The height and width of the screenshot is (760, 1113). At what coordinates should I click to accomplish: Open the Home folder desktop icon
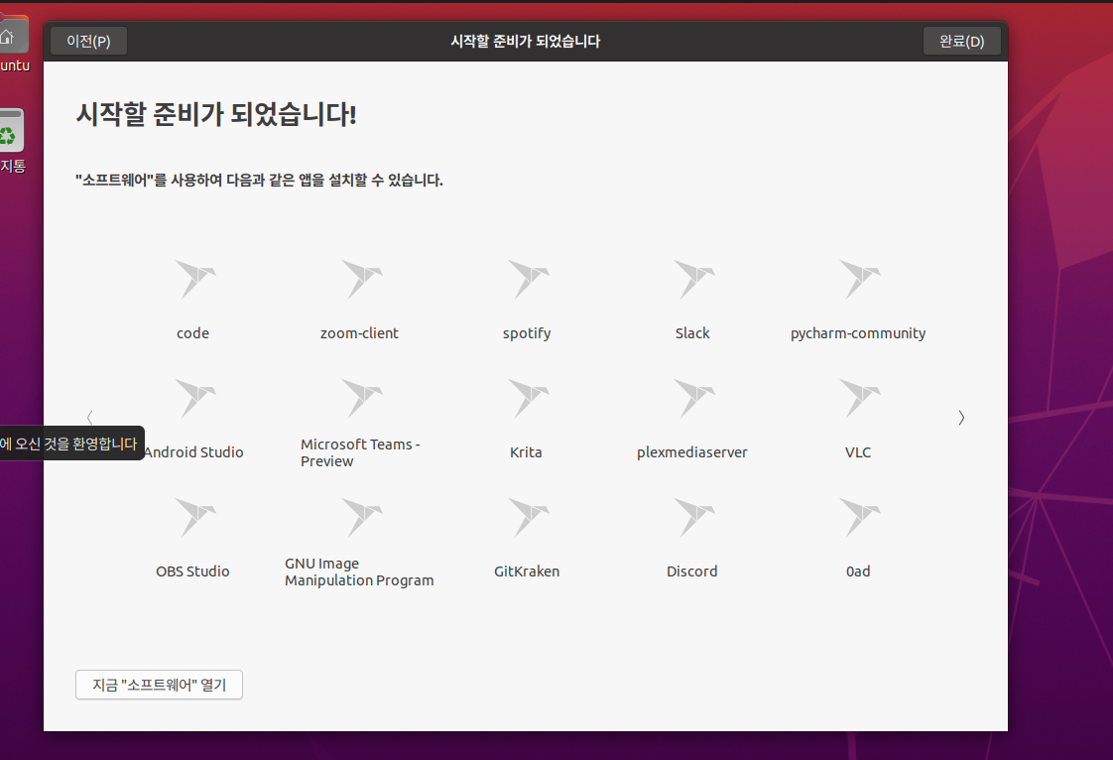point(13,36)
